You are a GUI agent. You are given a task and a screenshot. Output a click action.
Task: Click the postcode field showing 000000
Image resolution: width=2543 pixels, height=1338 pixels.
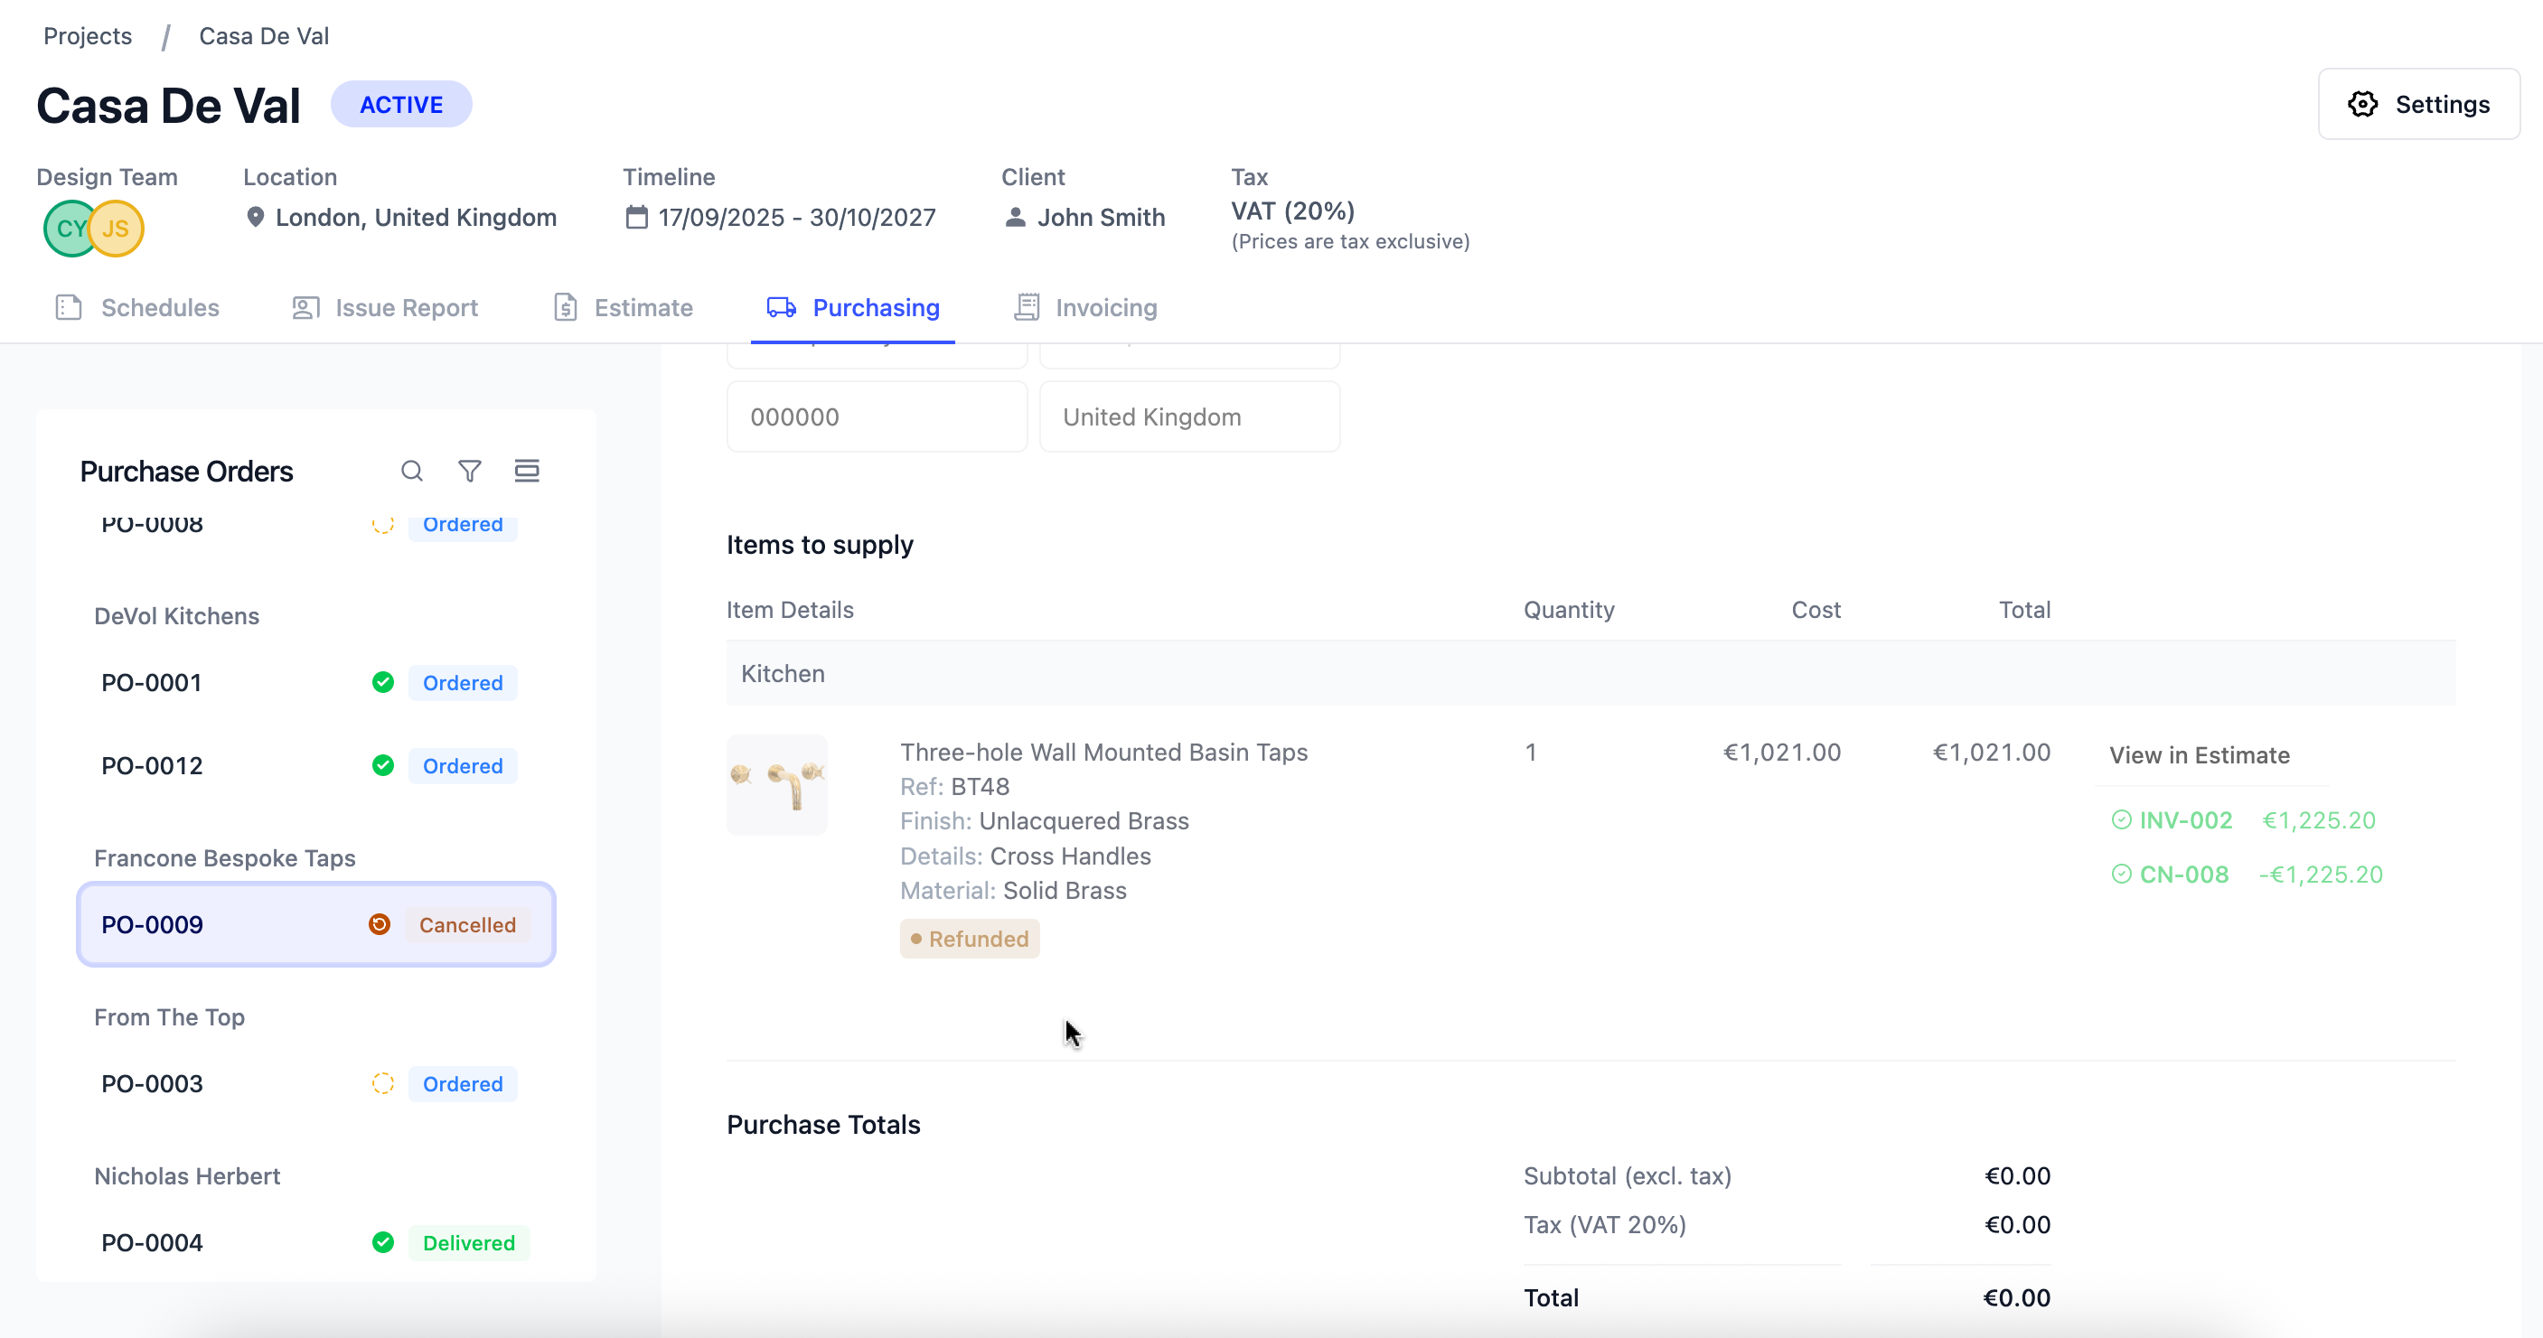pos(877,417)
